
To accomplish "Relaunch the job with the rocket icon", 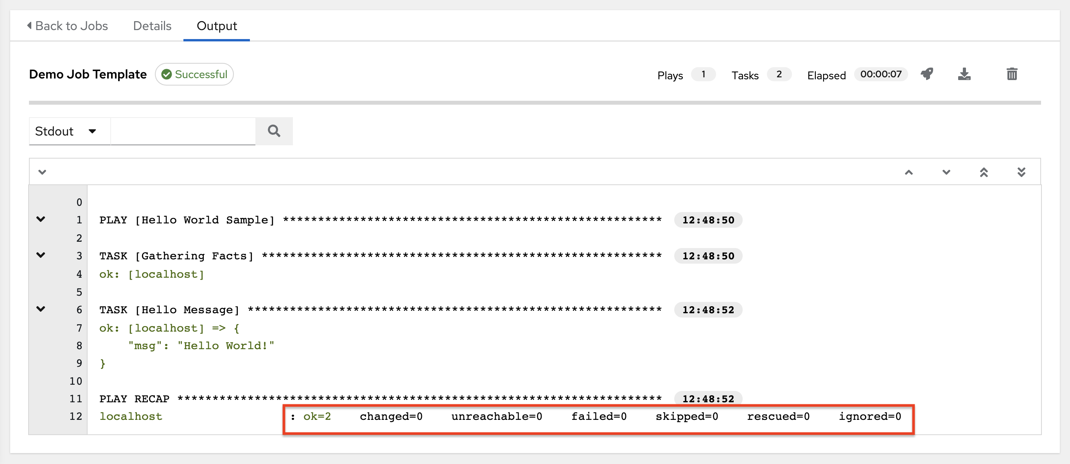I will coord(928,74).
